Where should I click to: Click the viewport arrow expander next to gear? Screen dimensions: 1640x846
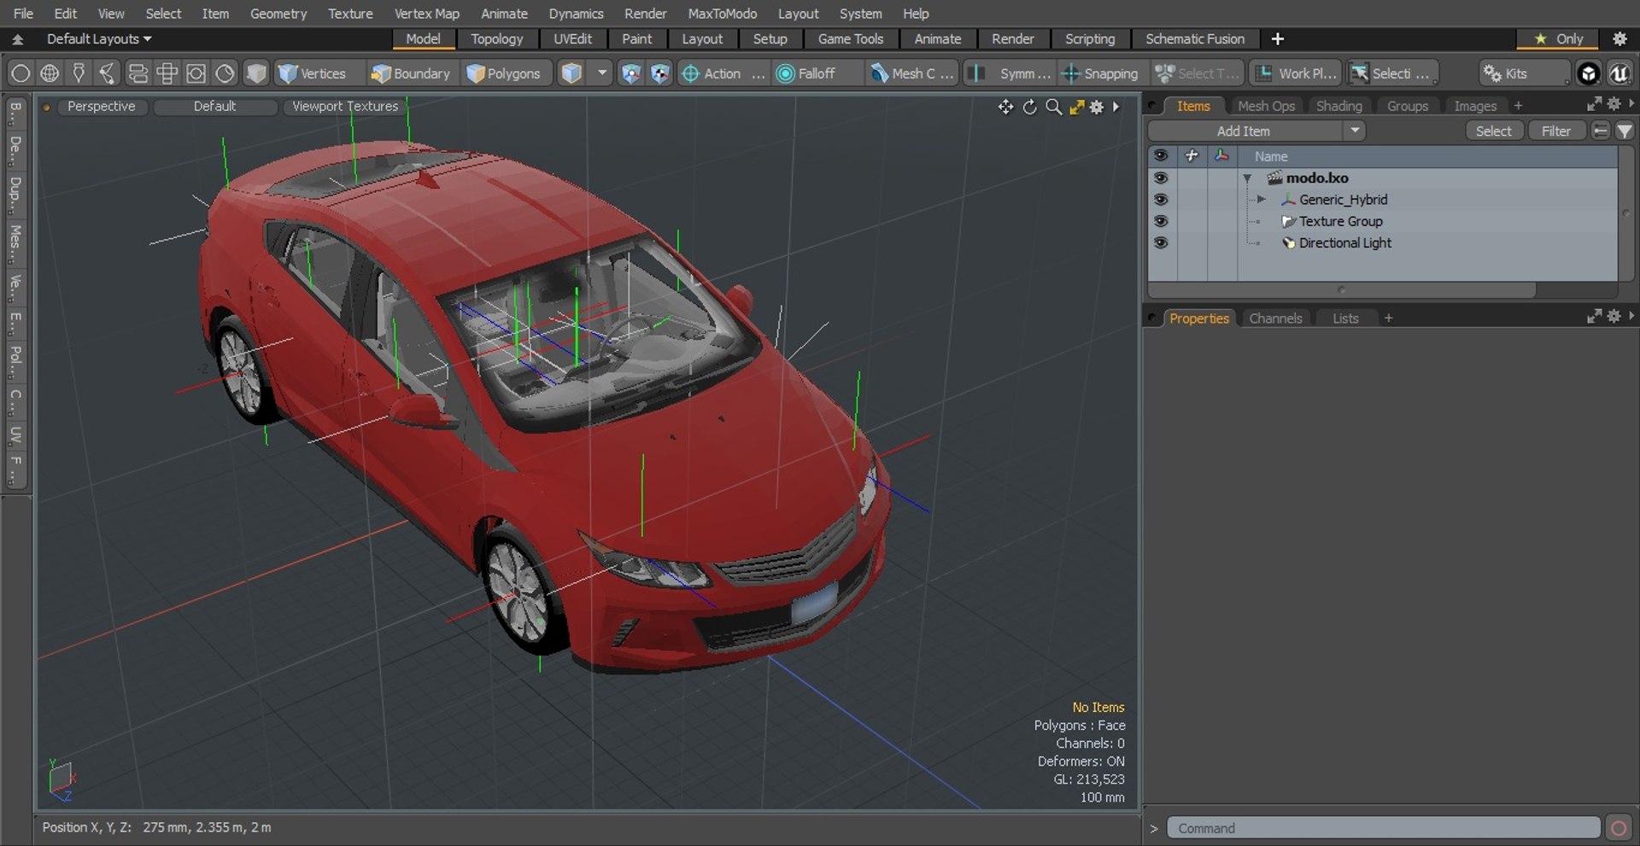[1116, 107]
